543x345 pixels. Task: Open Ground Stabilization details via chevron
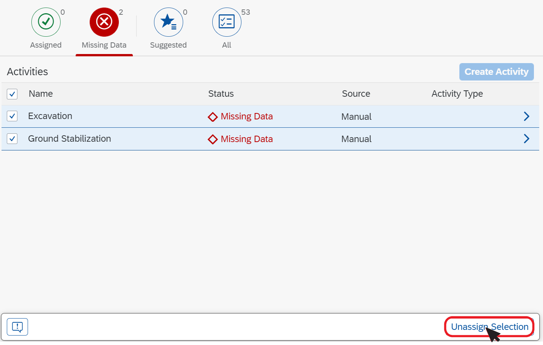(x=526, y=139)
